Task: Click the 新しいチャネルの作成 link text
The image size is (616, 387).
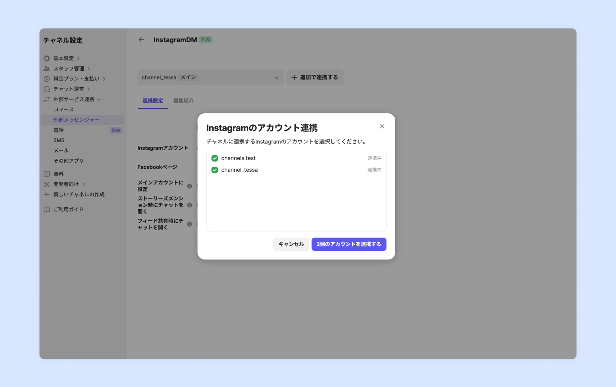Action: coord(79,195)
